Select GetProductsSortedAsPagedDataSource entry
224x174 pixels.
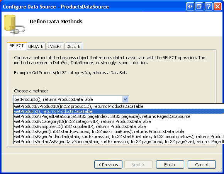[x=119, y=142]
